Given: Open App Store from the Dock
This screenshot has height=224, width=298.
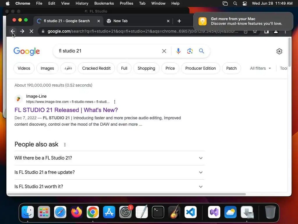Looking at the screenshot, I should click(x=109, y=212).
